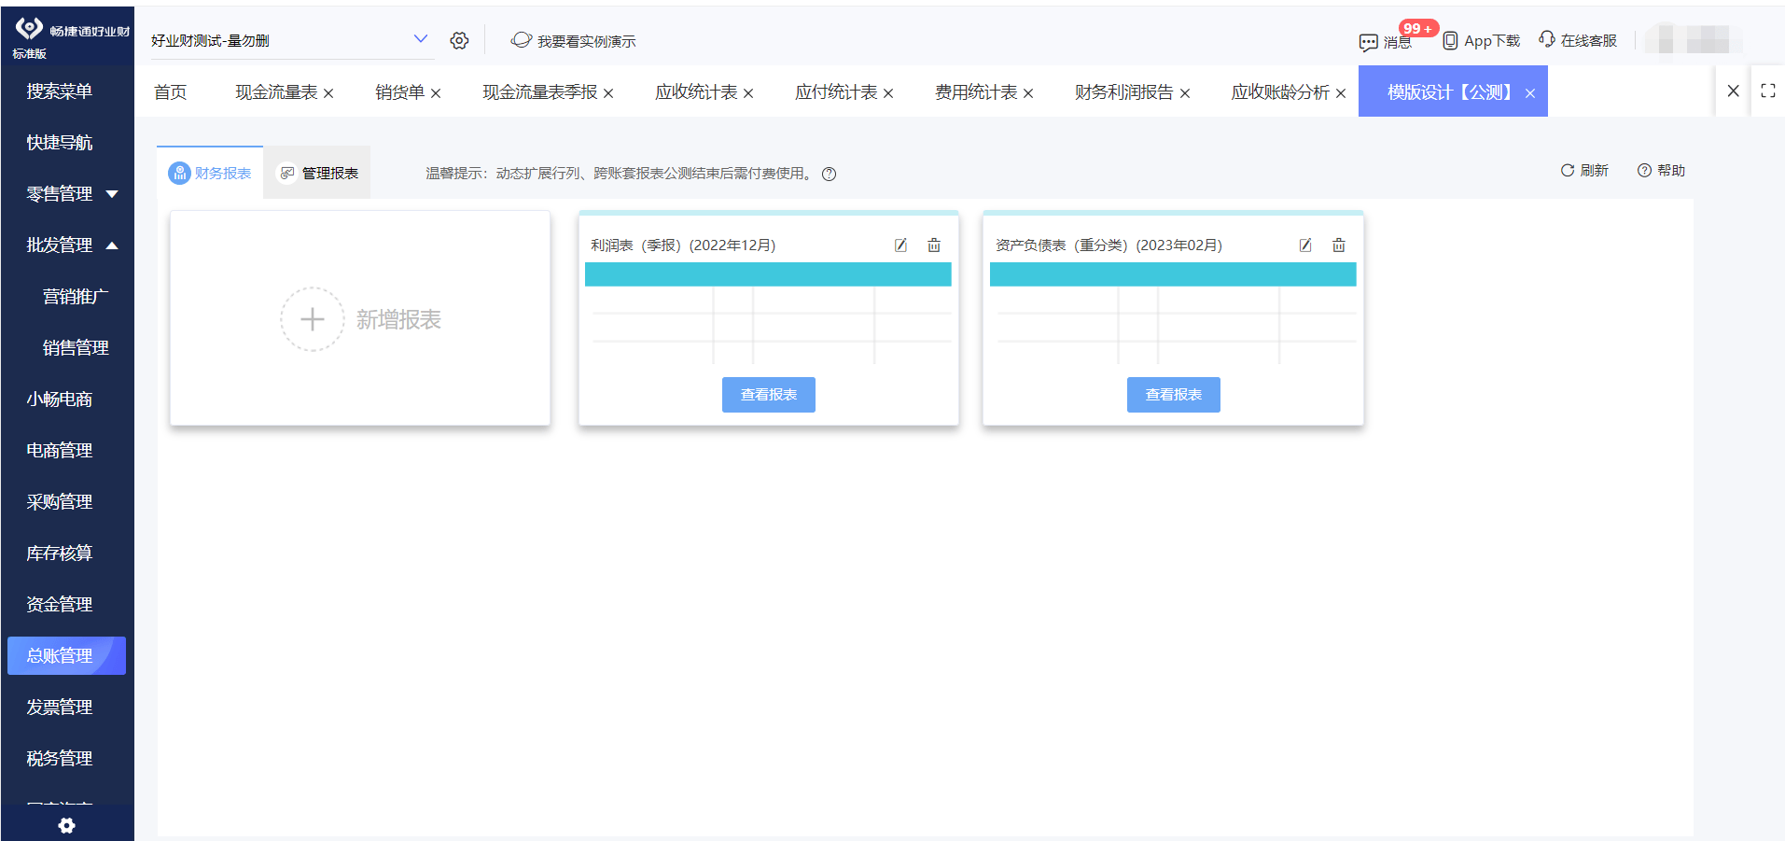Open the 好业财测试-量勿删 account dropdown
Viewport: 1785px width, 841px height.
pyautogui.click(x=419, y=39)
